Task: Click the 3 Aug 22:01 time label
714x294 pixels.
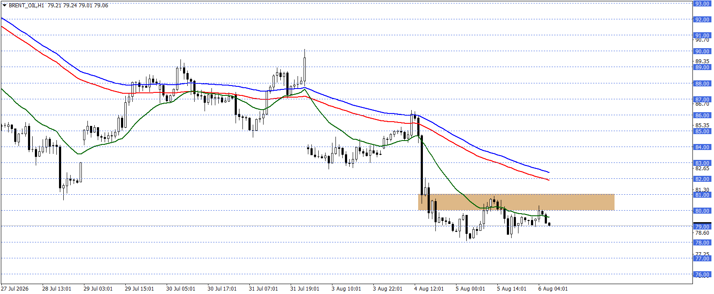Action: pyautogui.click(x=388, y=289)
